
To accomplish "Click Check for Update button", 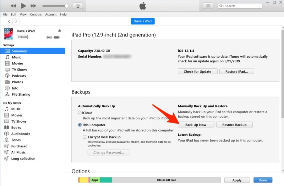I will pyautogui.click(x=197, y=72).
